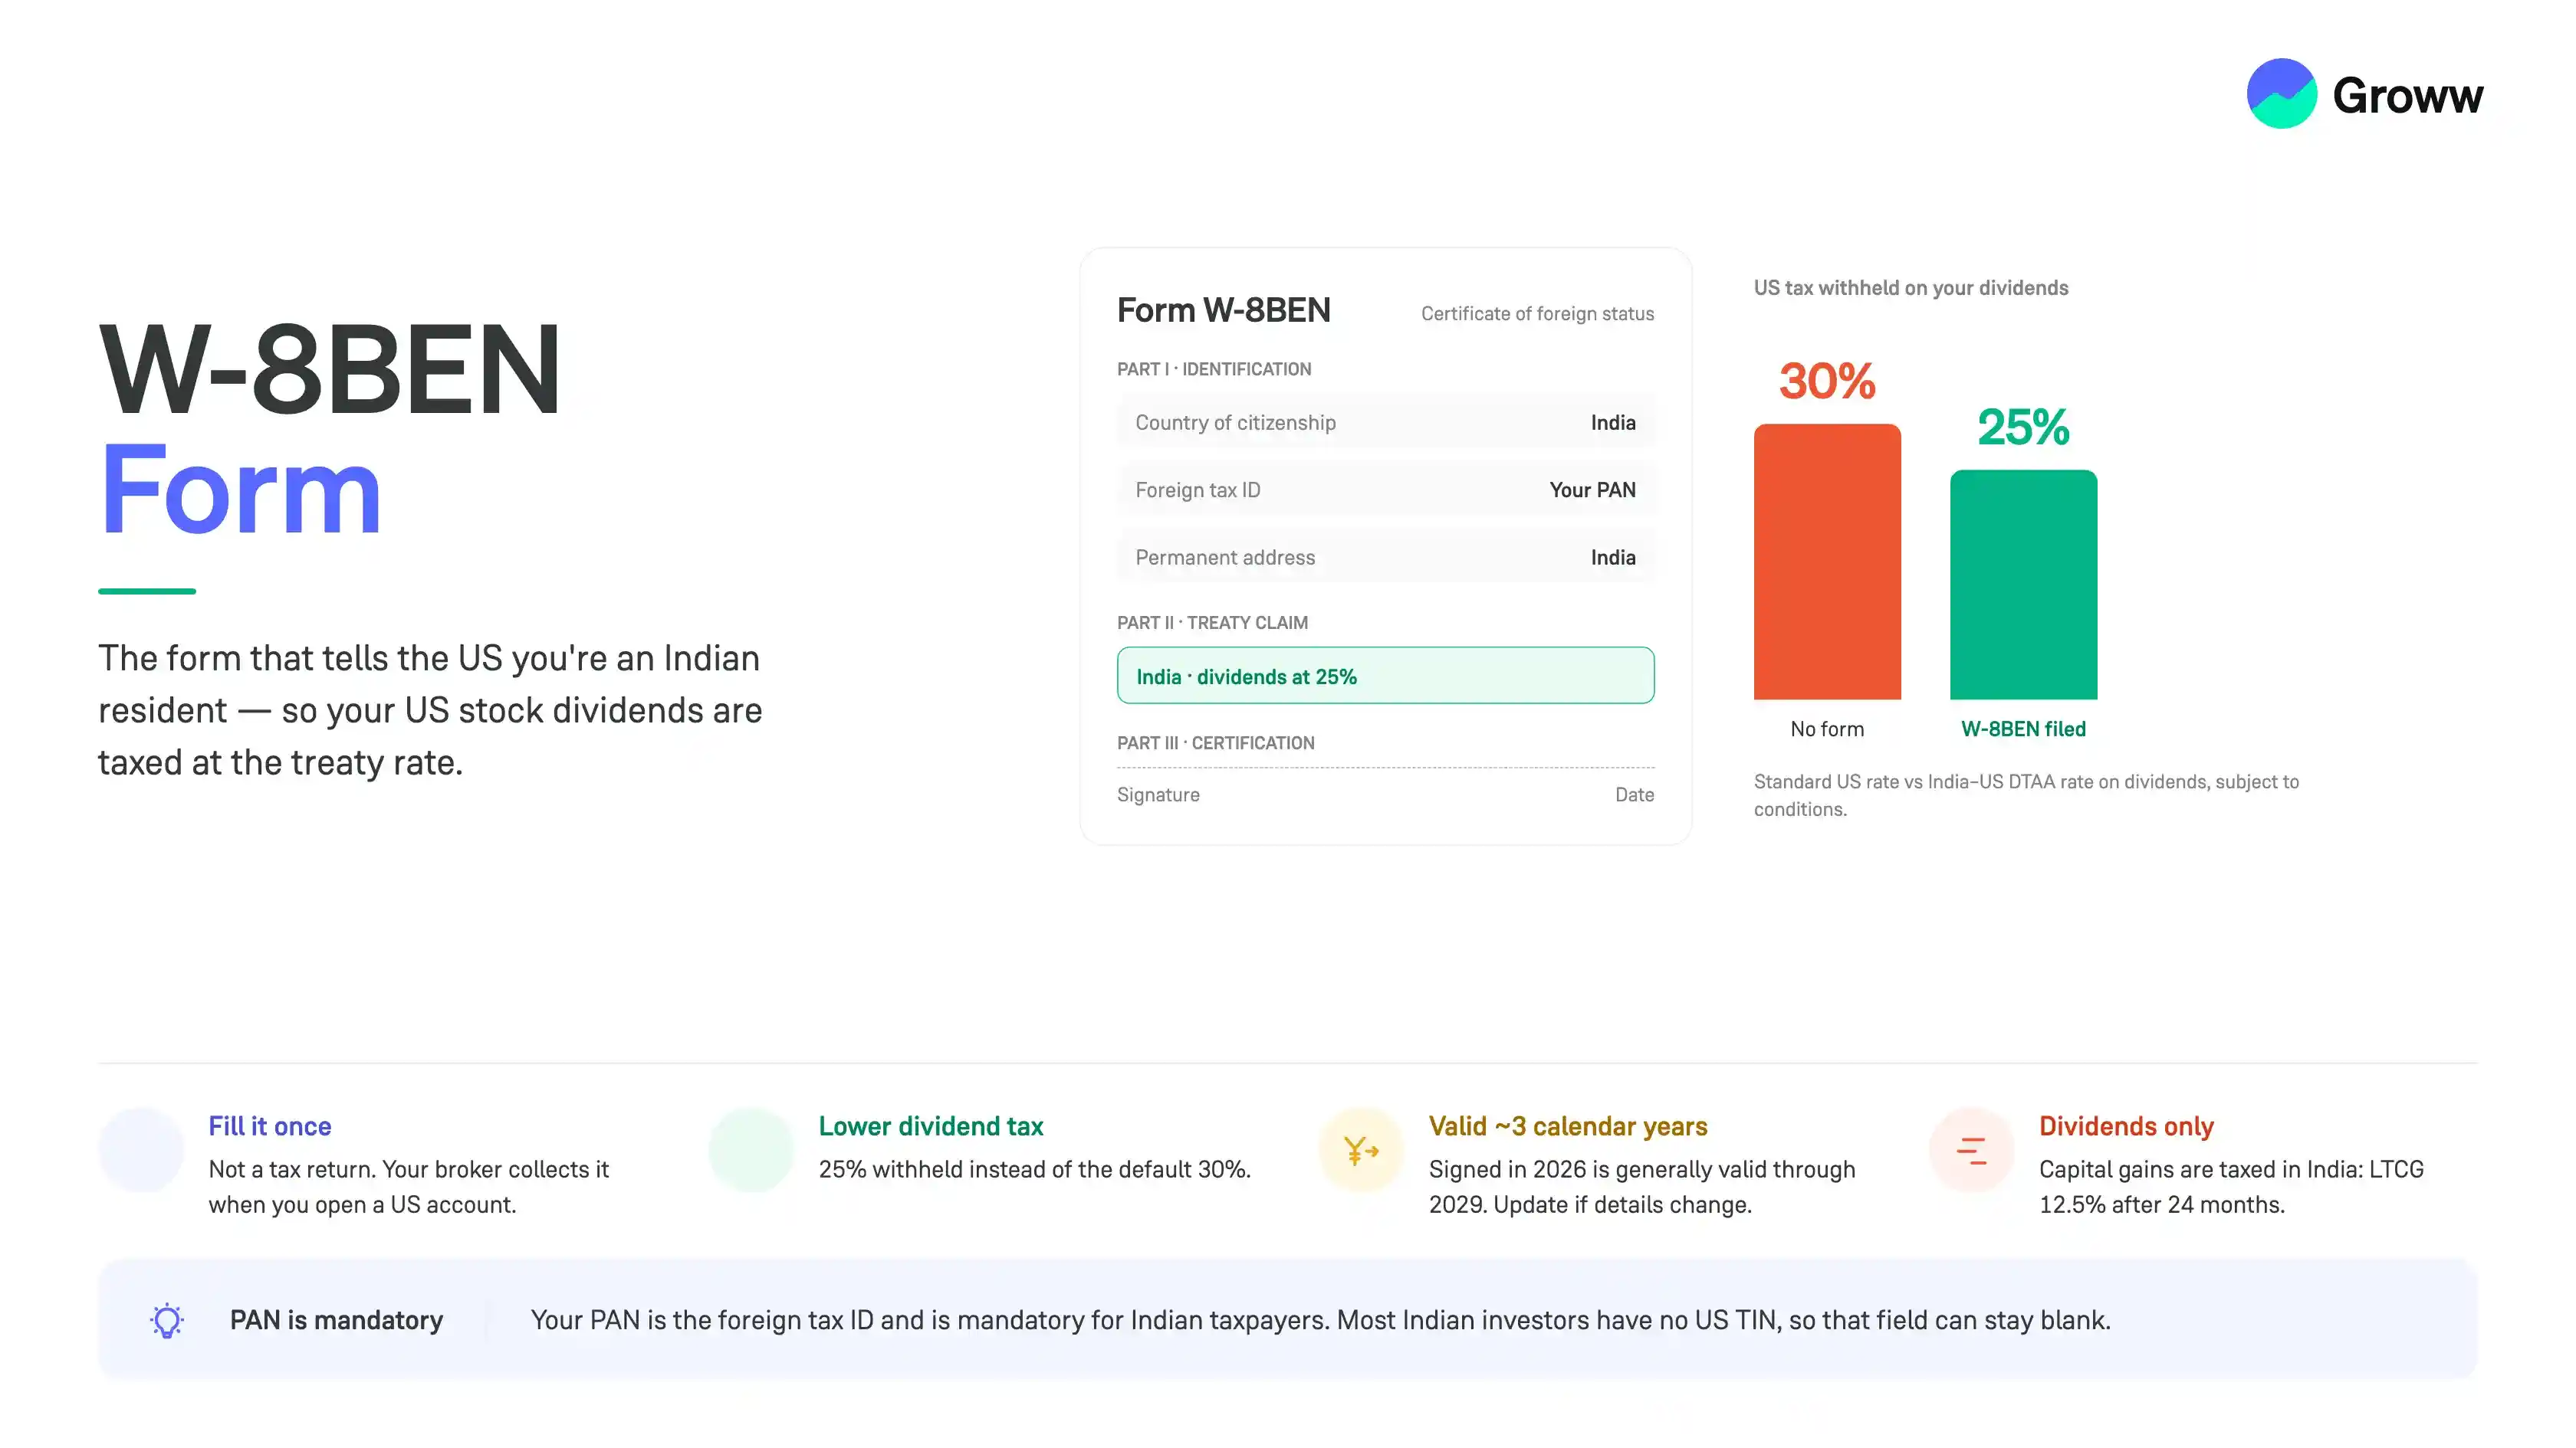This screenshot has height=1448, width=2576.
Task: Click the W-8BEN filed bar label
Action: pos(2023,729)
